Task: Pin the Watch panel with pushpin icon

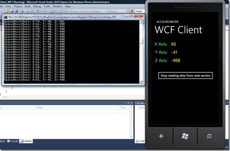Action: click(128, 103)
